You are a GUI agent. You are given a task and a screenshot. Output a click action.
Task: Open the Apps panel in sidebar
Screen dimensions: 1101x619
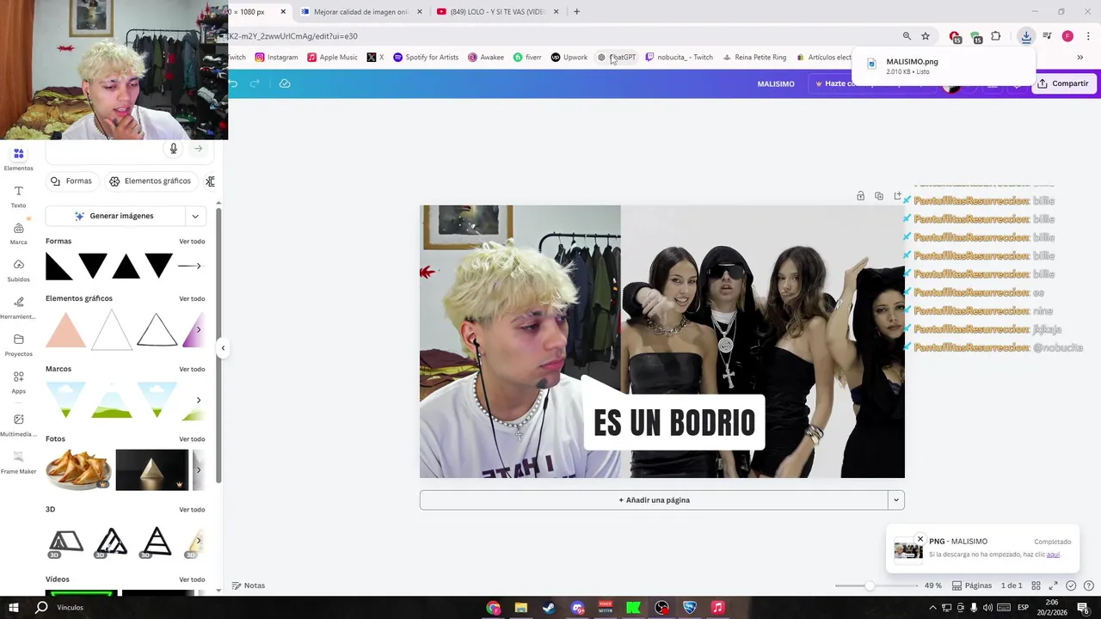18,383
